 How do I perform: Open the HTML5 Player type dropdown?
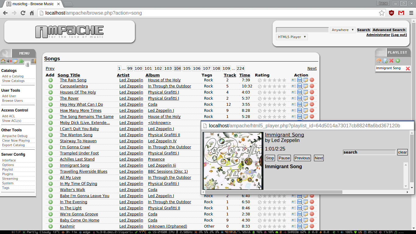coord(292,37)
